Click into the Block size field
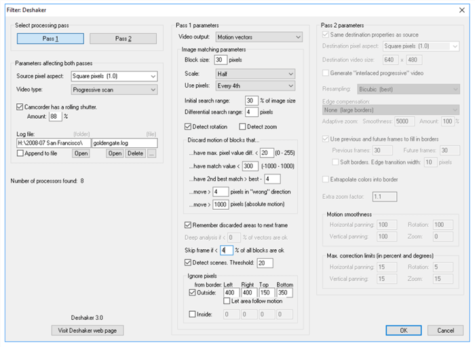 tap(222, 59)
